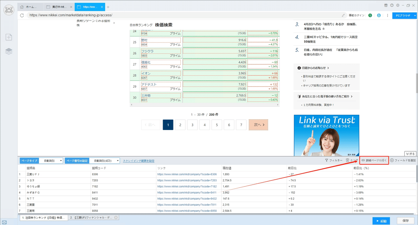Click the 三菱HCキャピタル news headline
Viewport: 418px width, 225px height.
(331, 39)
